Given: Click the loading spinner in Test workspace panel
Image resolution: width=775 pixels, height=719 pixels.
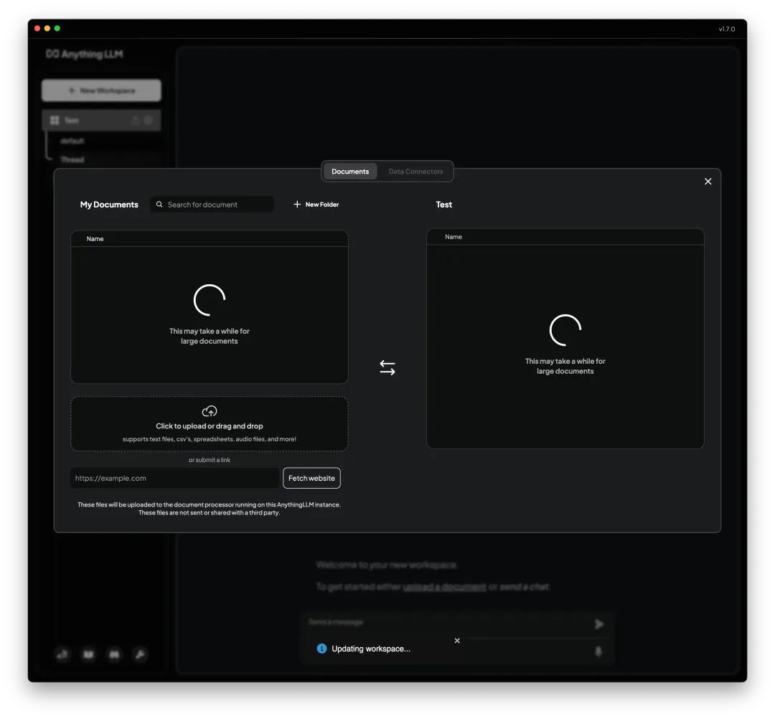Looking at the screenshot, I should click(x=565, y=330).
